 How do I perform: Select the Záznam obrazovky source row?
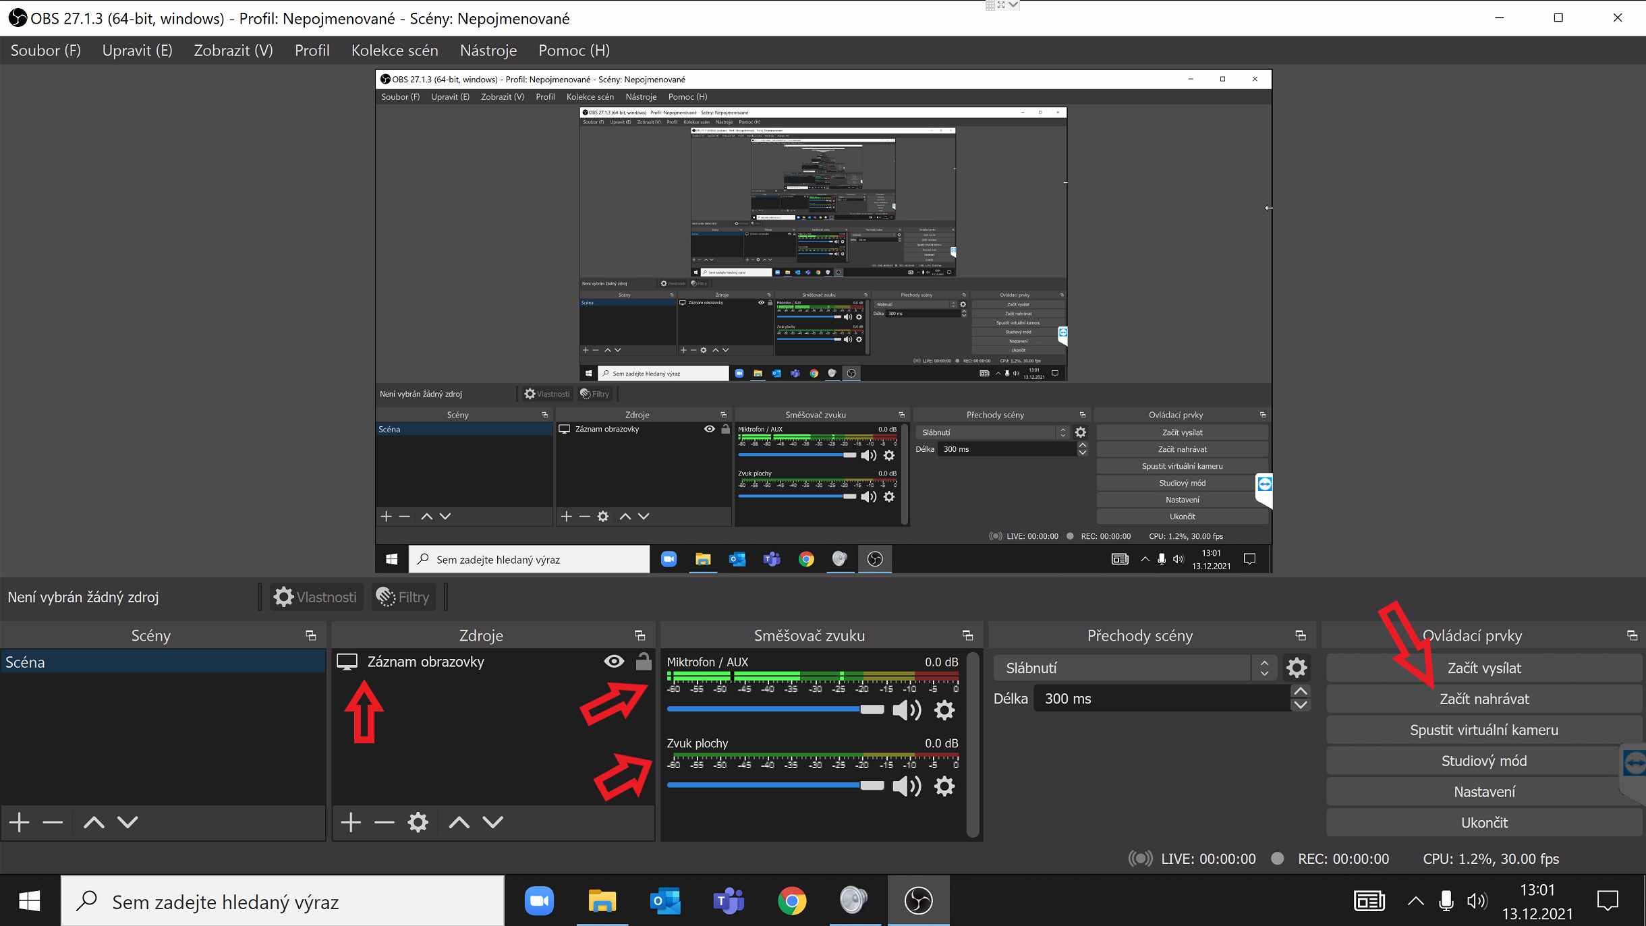pos(494,662)
